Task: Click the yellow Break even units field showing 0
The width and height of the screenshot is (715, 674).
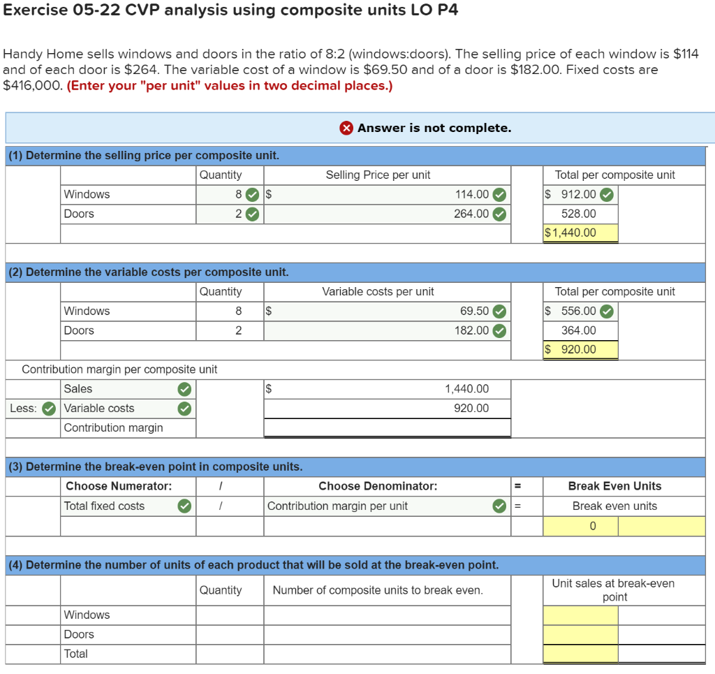Action: point(580,525)
